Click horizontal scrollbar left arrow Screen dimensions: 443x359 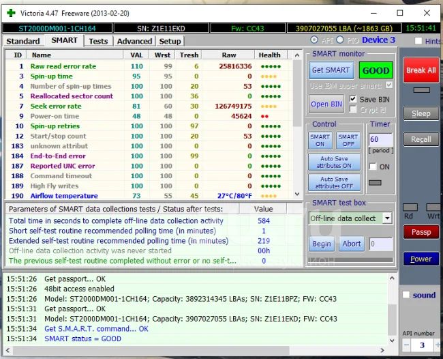pyautogui.click(x=7, y=350)
